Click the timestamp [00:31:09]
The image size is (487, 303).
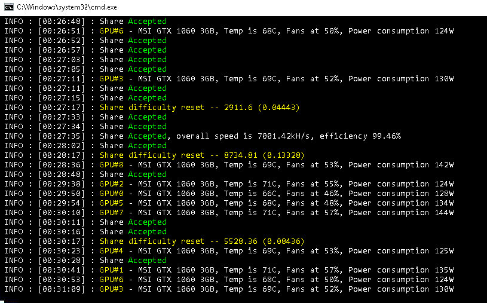pos(62,289)
